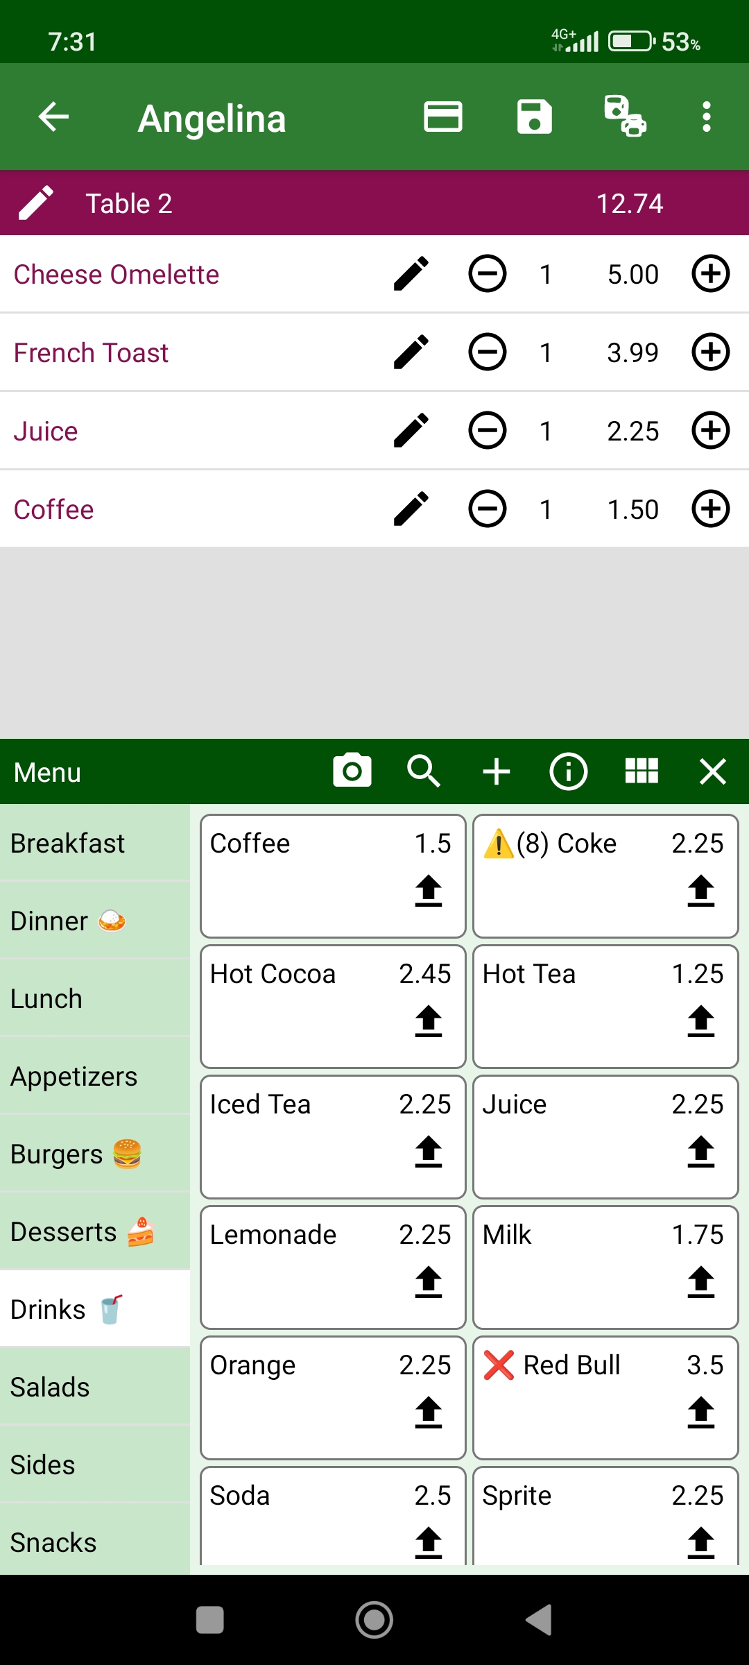Image resolution: width=749 pixels, height=1665 pixels.
Task: Tap the payment card icon
Action: click(443, 117)
